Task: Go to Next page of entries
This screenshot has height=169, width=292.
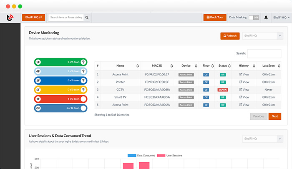Action: tap(274, 116)
